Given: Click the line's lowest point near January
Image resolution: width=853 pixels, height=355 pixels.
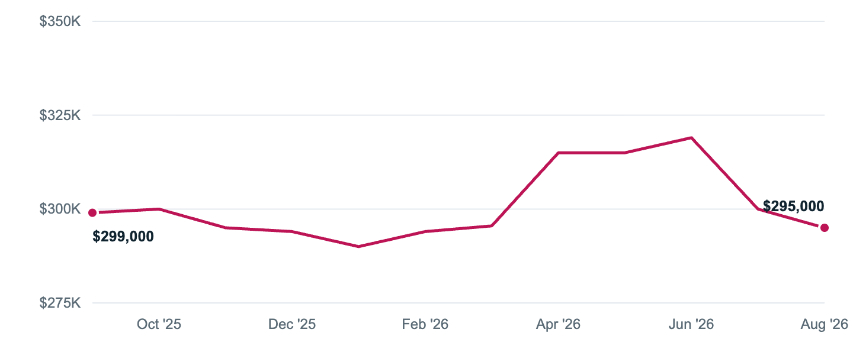Looking at the screenshot, I should tap(358, 246).
